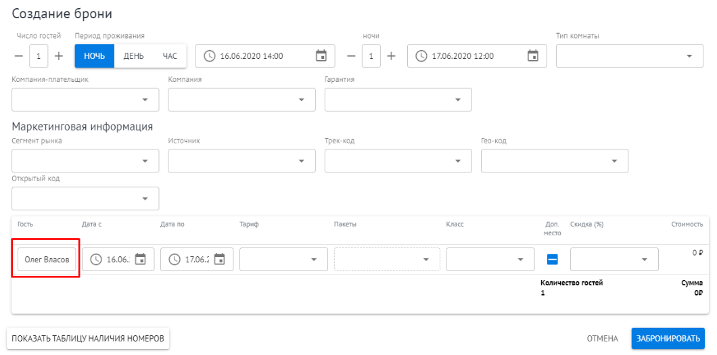
Task: Click 'ПОКАЗАТЬ ТАБЛИЦУ НАЛИЧИЯ НОМЕРОВ' button
Action: tap(88, 339)
